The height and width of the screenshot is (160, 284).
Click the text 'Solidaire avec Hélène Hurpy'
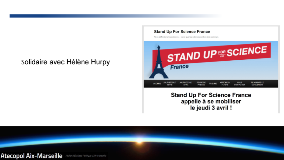click(66, 62)
